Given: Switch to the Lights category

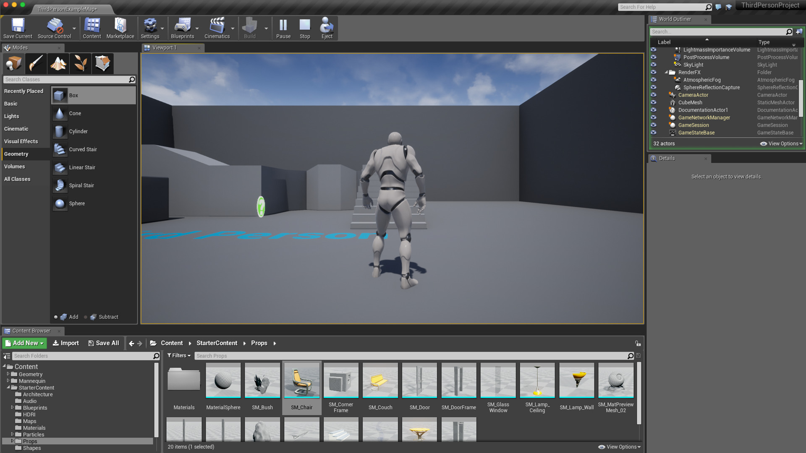Looking at the screenshot, I should point(12,116).
